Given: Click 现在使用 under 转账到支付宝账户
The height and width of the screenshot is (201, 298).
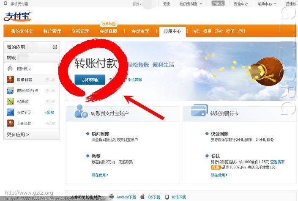Looking at the screenshot, I should point(100,175).
